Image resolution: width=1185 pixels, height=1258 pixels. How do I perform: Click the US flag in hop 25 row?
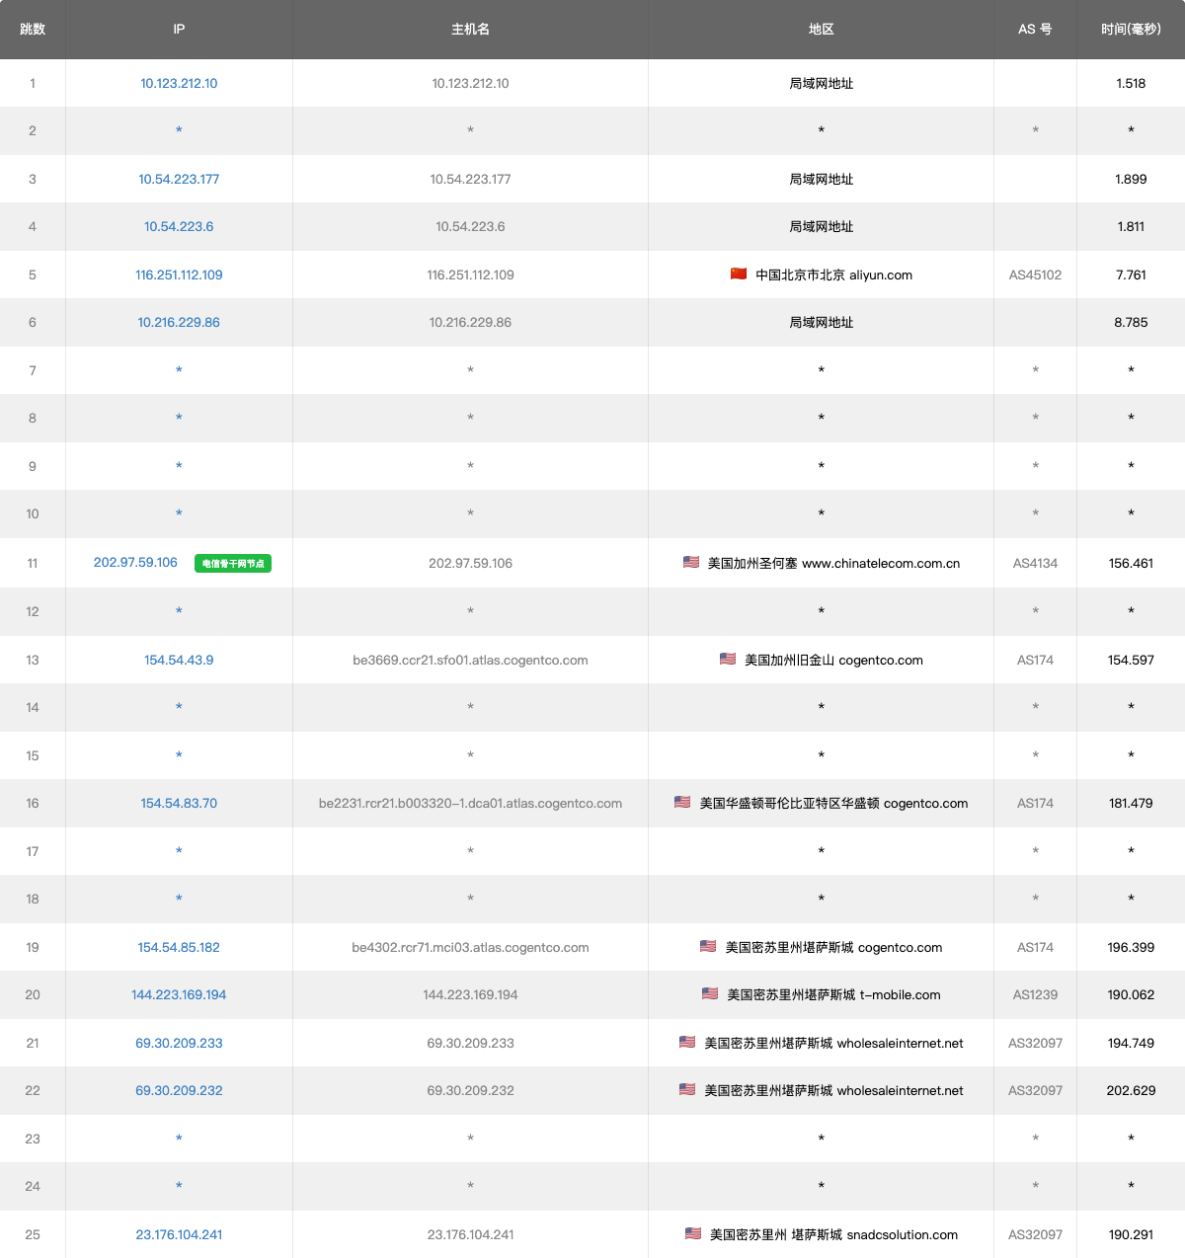coord(693,1233)
